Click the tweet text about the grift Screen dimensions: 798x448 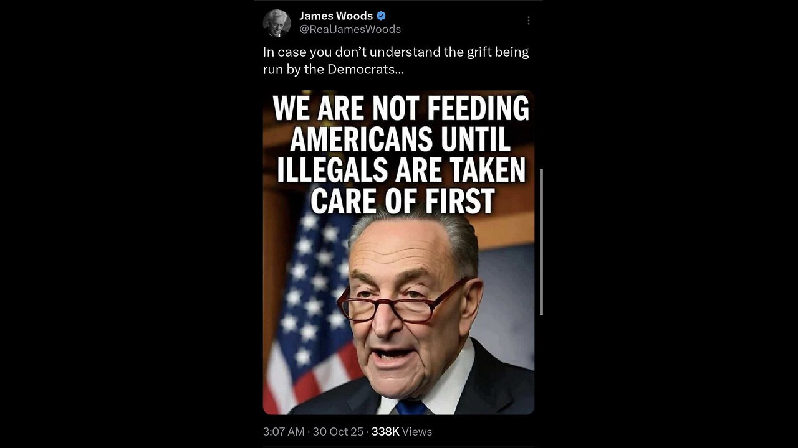coord(396,60)
